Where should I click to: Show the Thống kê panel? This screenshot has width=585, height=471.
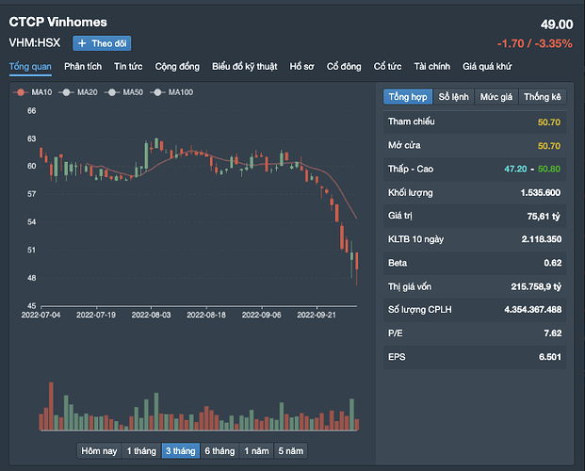click(543, 97)
